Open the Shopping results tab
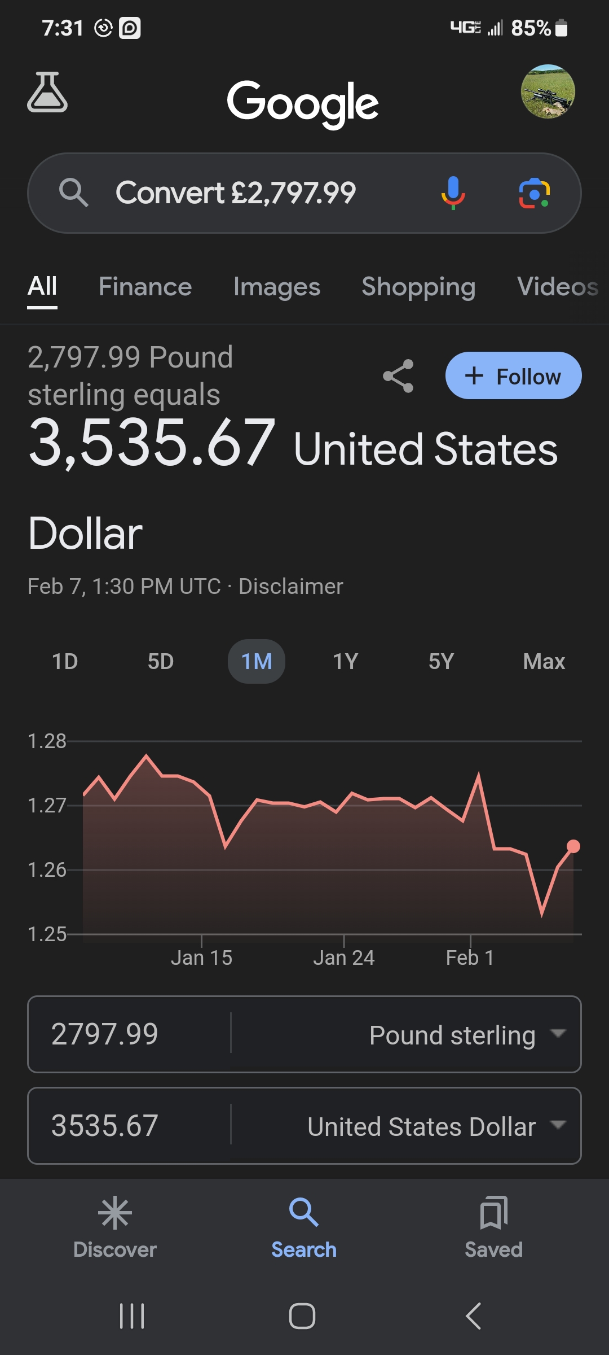The width and height of the screenshot is (609, 1355). (x=418, y=287)
